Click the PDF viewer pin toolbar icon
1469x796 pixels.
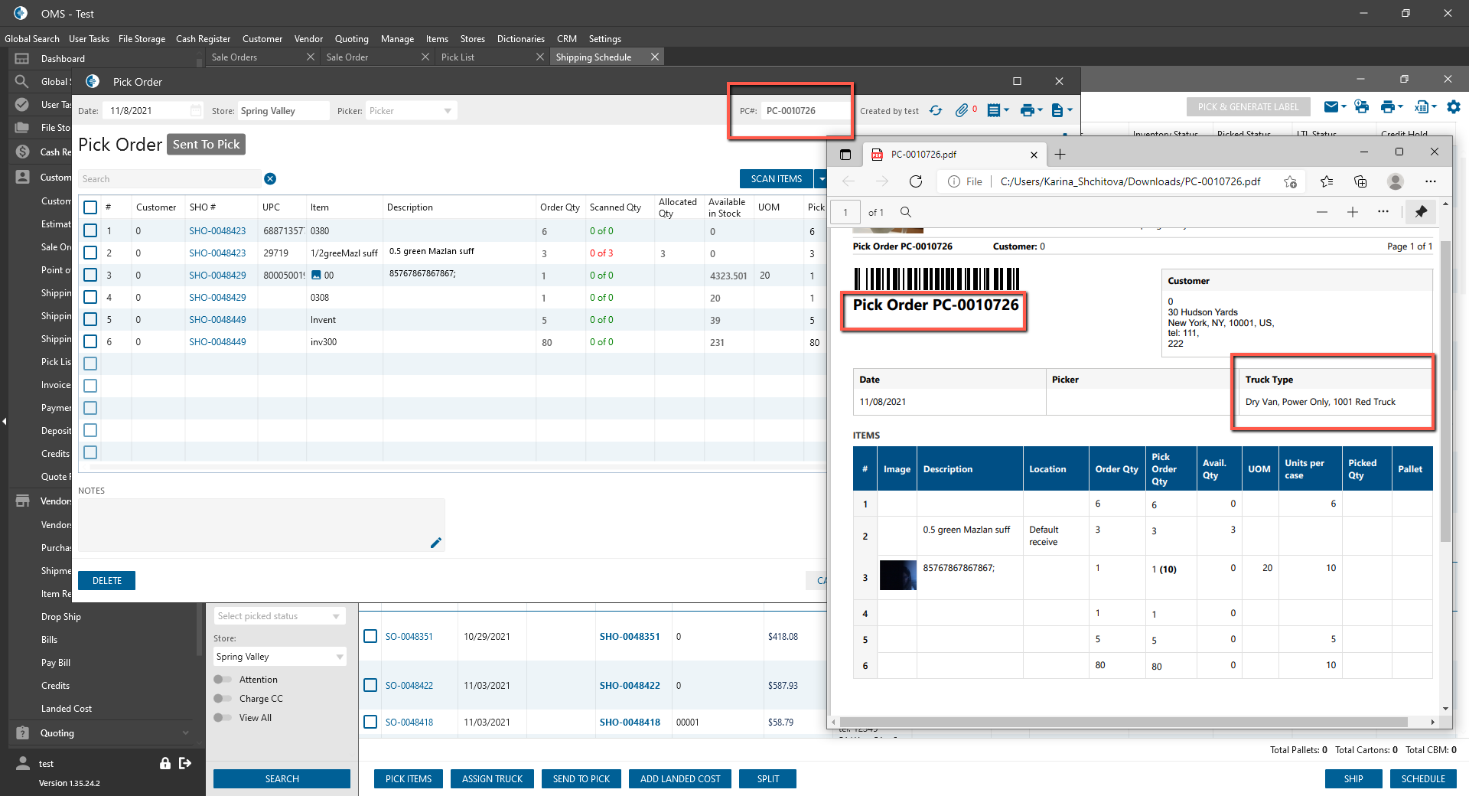(1421, 212)
